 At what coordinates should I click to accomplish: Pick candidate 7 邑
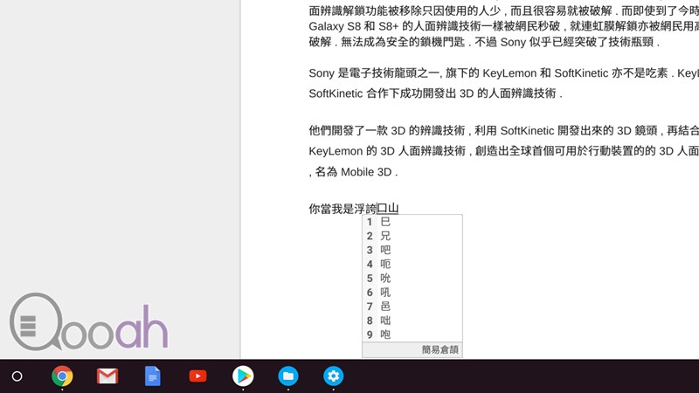pyautogui.click(x=412, y=307)
